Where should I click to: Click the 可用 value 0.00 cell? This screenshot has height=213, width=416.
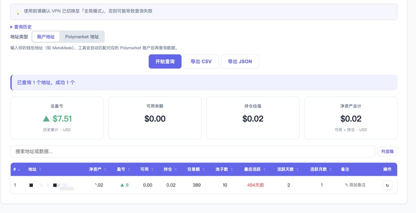(148, 185)
